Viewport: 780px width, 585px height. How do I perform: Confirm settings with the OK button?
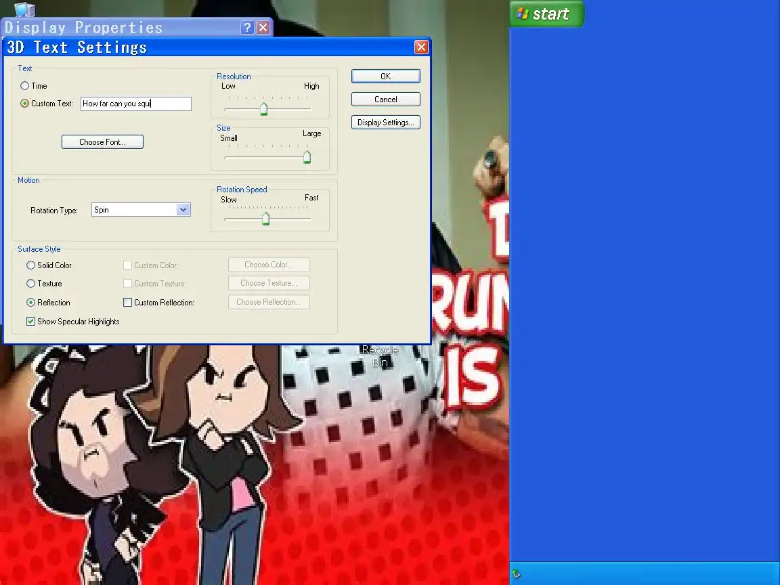click(385, 76)
